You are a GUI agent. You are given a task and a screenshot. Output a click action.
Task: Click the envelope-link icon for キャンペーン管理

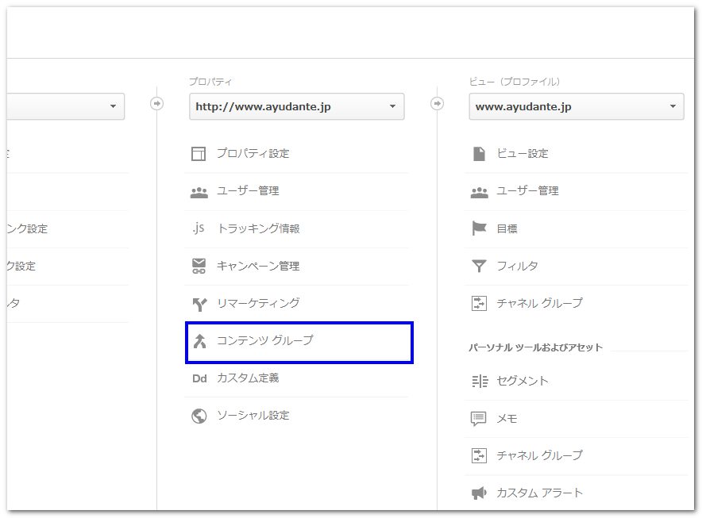pyautogui.click(x=199, y=267)
